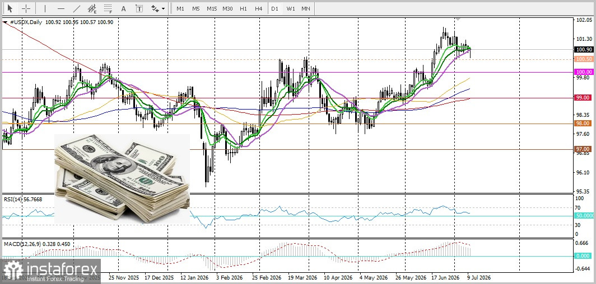Screen dimensions: 596x284
Task: Click the 102.05 price scale value
Action: pos(584,21)
